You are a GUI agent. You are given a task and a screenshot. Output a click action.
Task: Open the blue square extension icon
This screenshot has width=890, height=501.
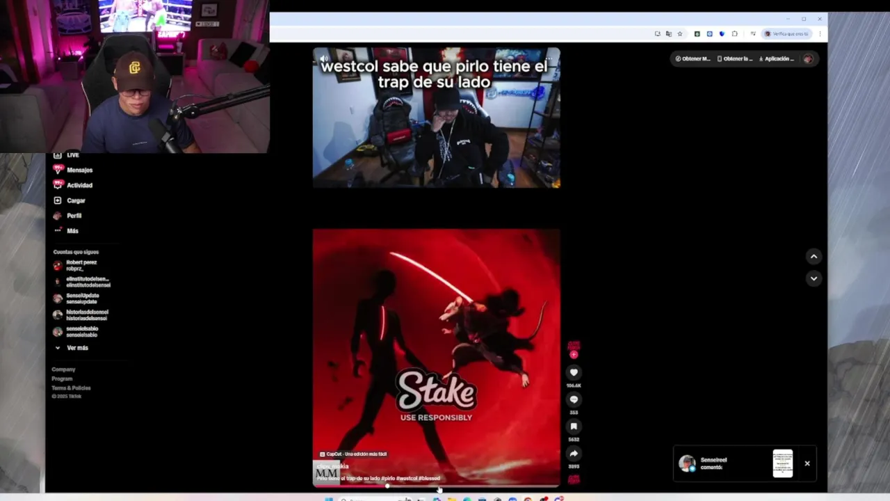[709, 33]
